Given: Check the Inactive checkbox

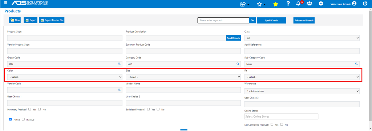Looking at the screenshot, I should pos(23,119).
